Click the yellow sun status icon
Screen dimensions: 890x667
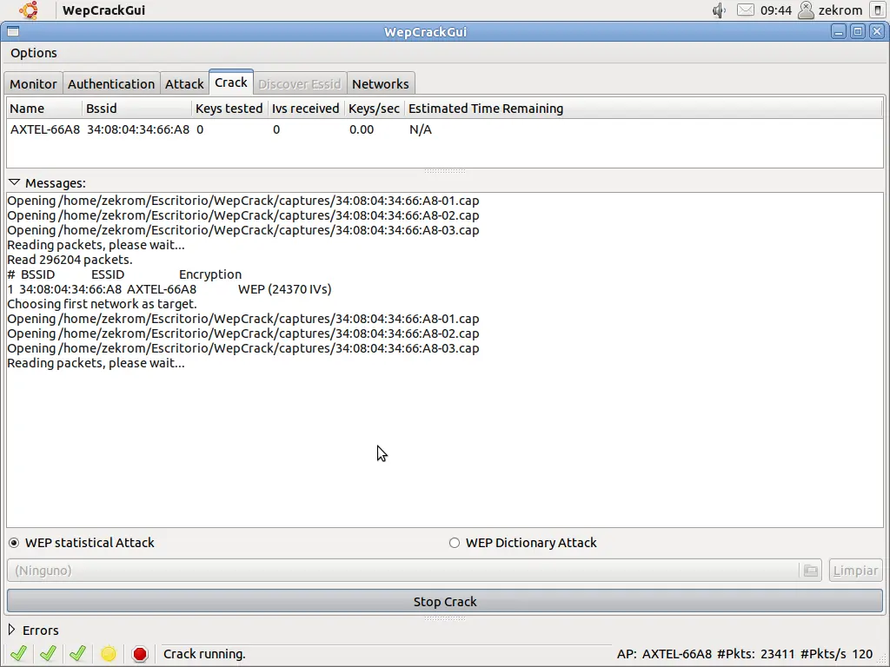click(109, 654)
